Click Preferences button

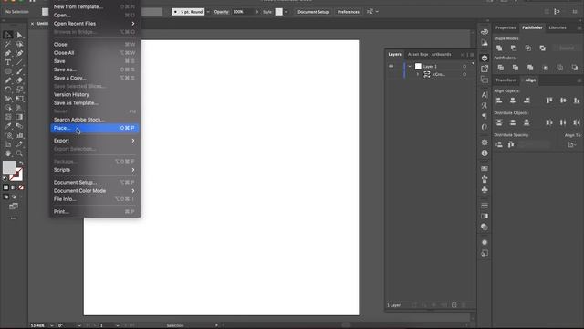click(349, 12)
